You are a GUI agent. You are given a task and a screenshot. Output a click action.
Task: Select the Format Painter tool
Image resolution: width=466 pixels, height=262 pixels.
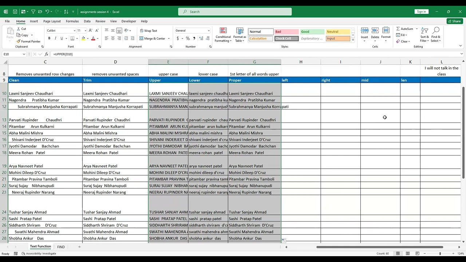28,41
